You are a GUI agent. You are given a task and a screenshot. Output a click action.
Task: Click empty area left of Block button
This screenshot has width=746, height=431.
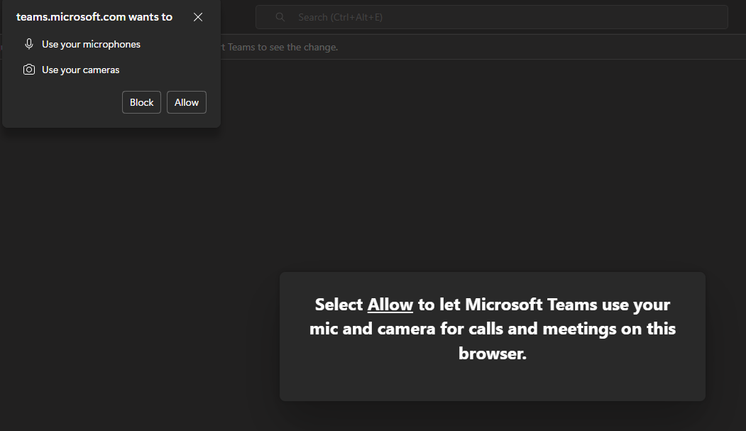(64, 102)
